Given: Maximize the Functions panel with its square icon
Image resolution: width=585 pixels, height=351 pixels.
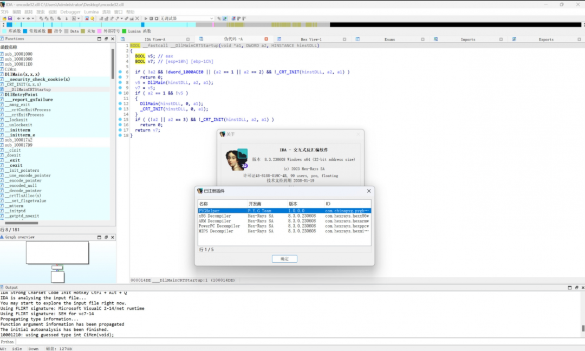Looking at the screenshot, I should pyautogui.click(x=99, y=39).
